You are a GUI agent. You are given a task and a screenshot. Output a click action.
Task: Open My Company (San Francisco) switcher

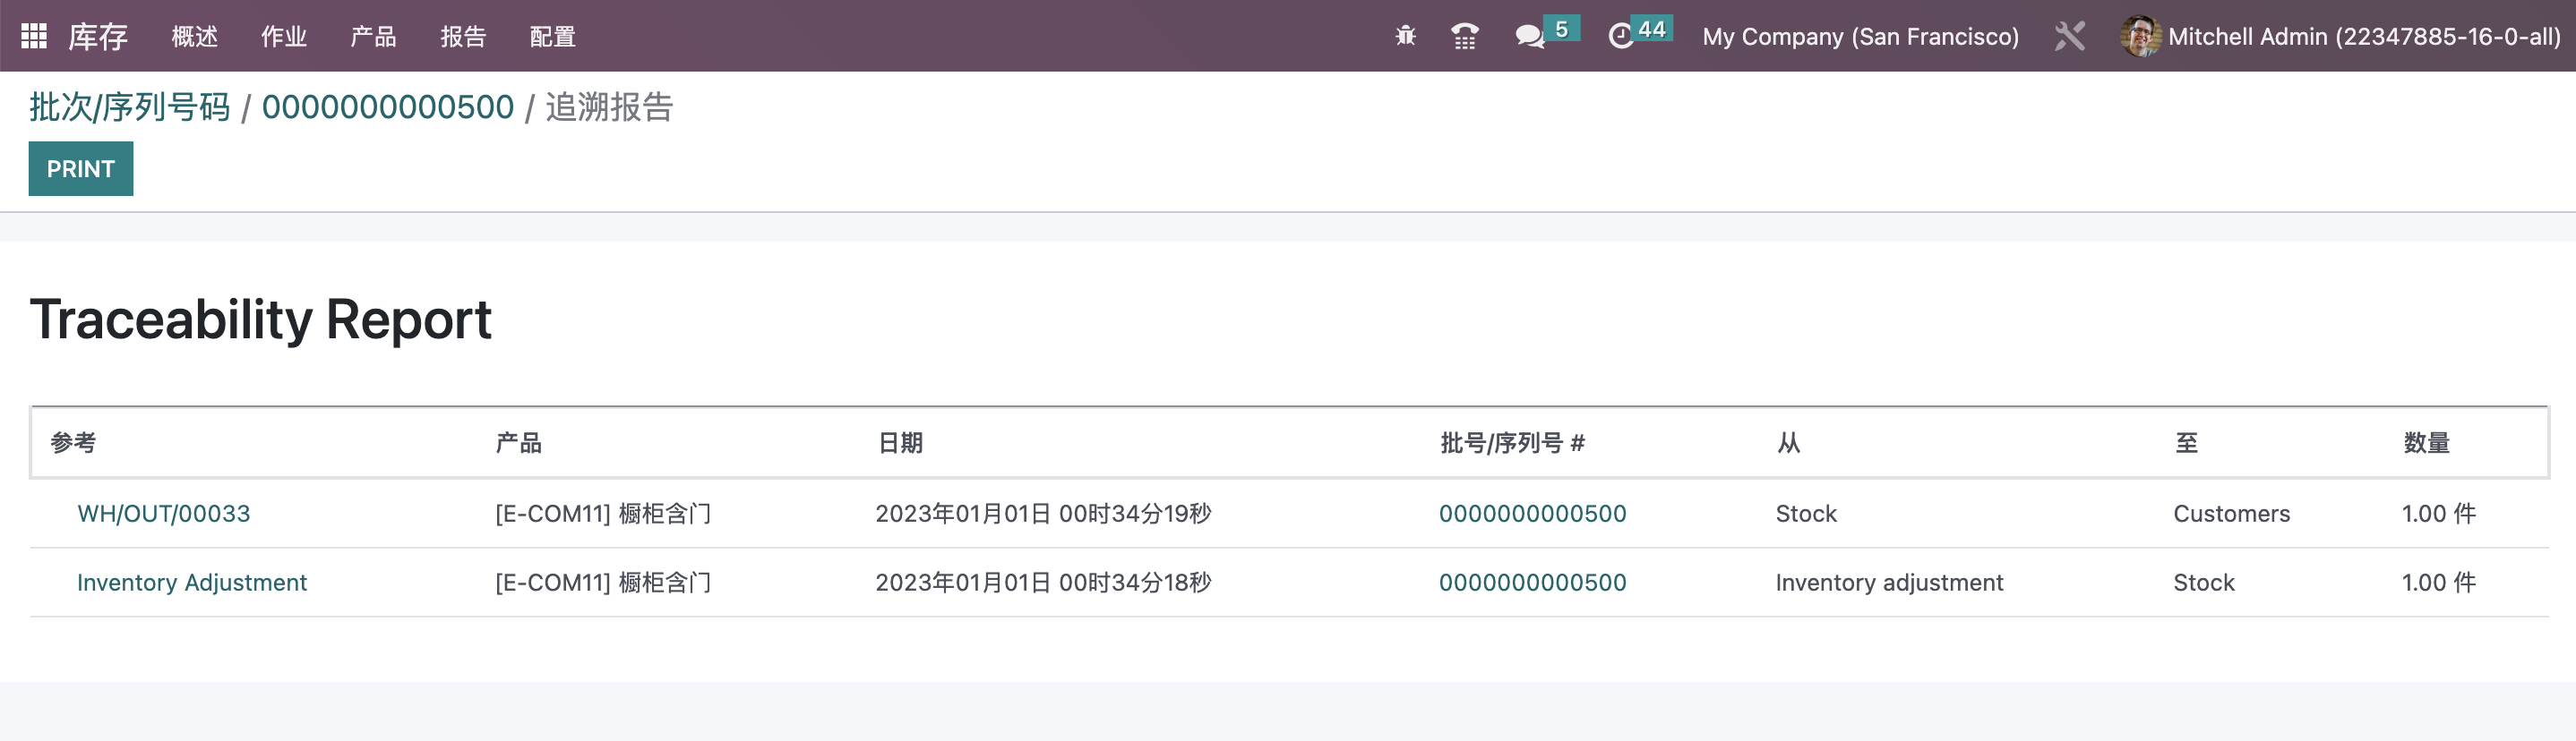1860,37
